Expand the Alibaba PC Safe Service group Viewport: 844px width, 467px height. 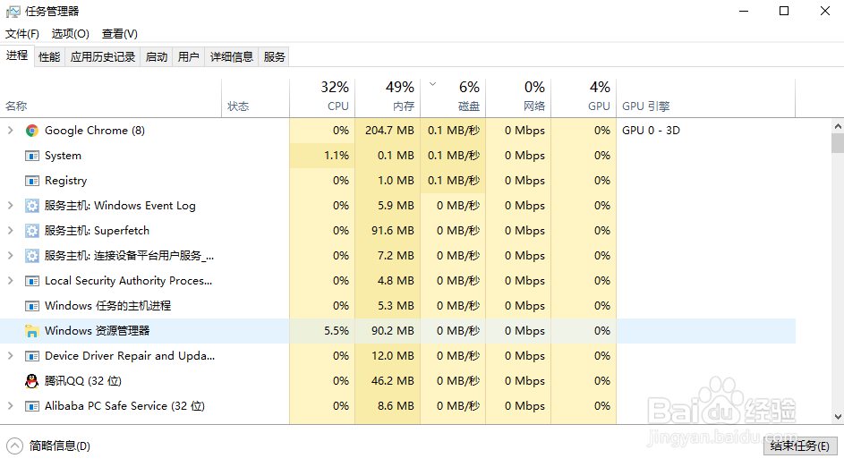10,406
